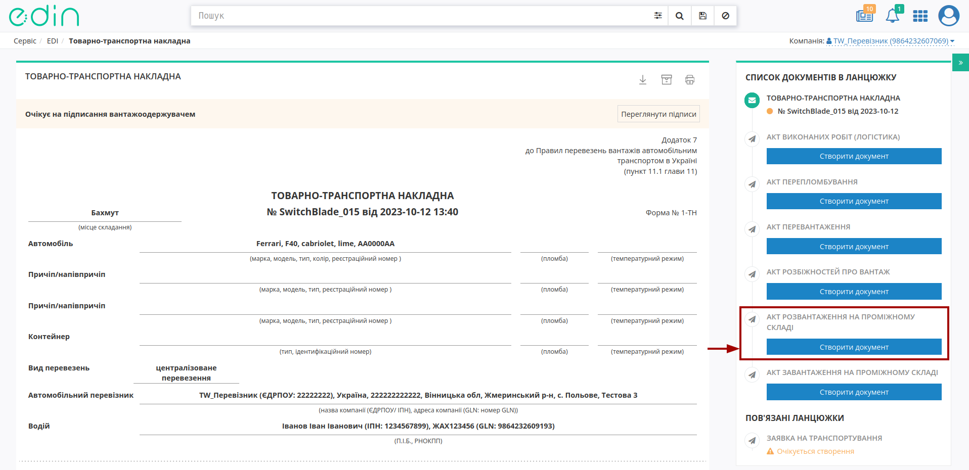Screen dimensions: 969x470
Task: Click Товарно-транспортна накладна breadcrumb text
Action: click(129, 41)
